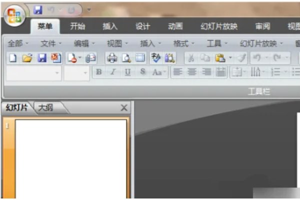The height and width of the screenshot is (200, 300).
Task: Open the font name combo box
Action: pos(34,73)
